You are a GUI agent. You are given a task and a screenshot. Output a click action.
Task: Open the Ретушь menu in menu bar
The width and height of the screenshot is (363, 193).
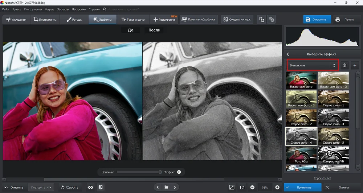point(49,9)
